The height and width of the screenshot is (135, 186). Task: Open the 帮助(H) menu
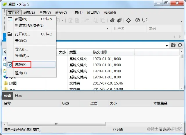tap(110, 12)
